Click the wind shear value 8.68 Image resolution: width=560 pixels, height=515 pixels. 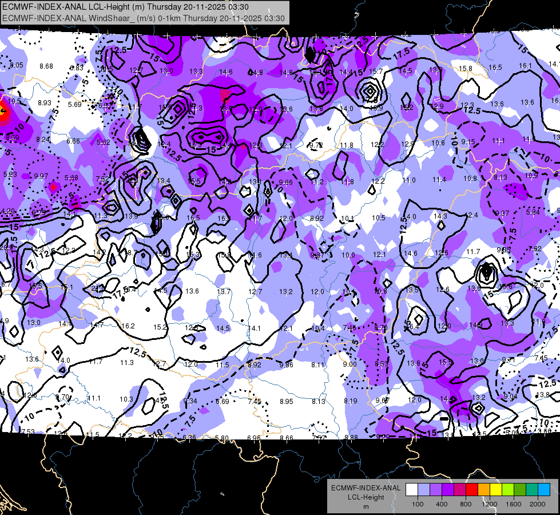point(46,66)
